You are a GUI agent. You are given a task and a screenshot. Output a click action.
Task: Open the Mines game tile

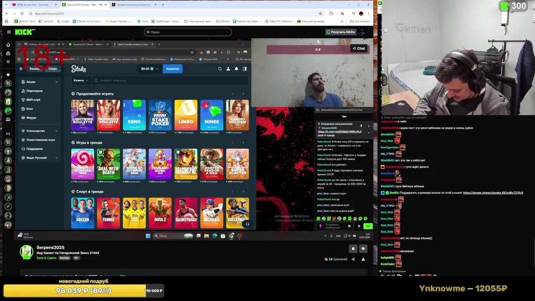tap(211, 115)
